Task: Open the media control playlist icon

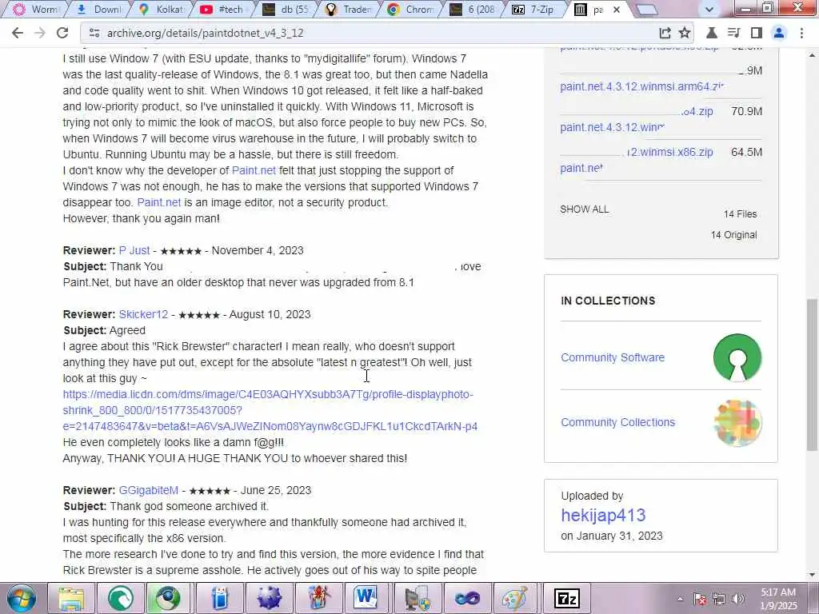Action: coord(734,33)
